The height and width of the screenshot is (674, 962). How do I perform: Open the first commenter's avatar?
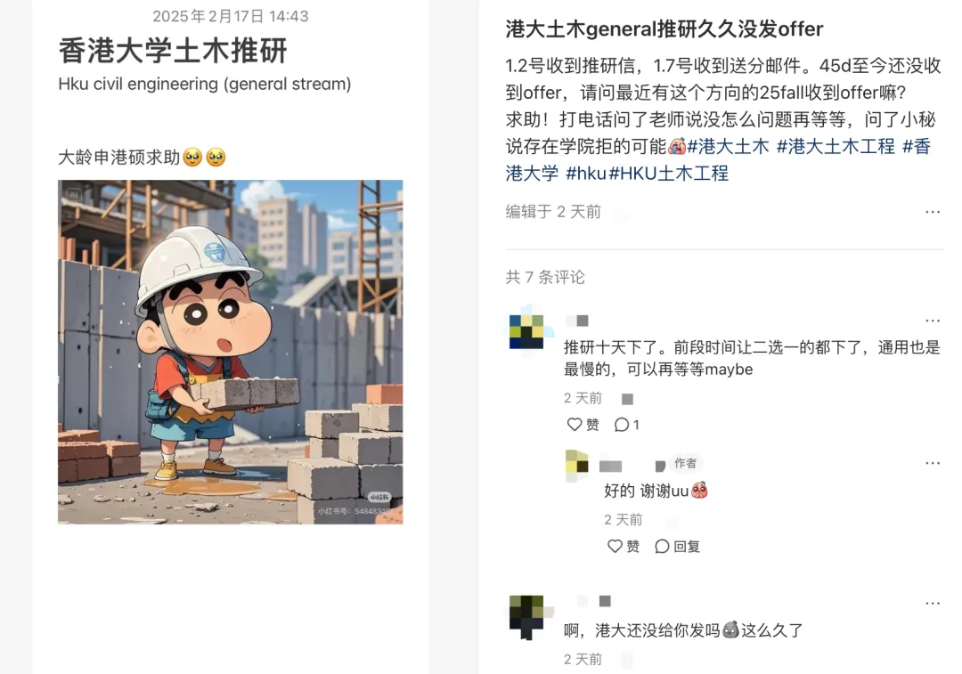coord(526,332)
